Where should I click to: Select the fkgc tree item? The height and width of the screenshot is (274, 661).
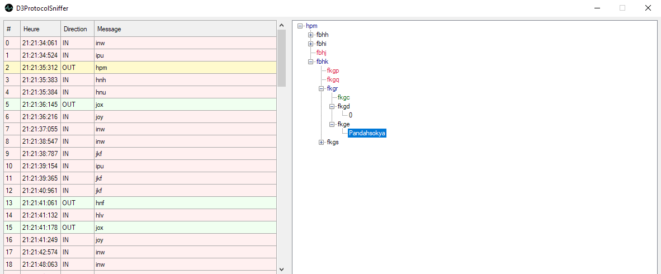click(x=343, y=97)
